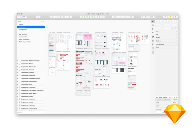Image resolution: width=195 pixels, height=130 pixels.
Task: Click the Group layers icon
Action: [64, 17]
